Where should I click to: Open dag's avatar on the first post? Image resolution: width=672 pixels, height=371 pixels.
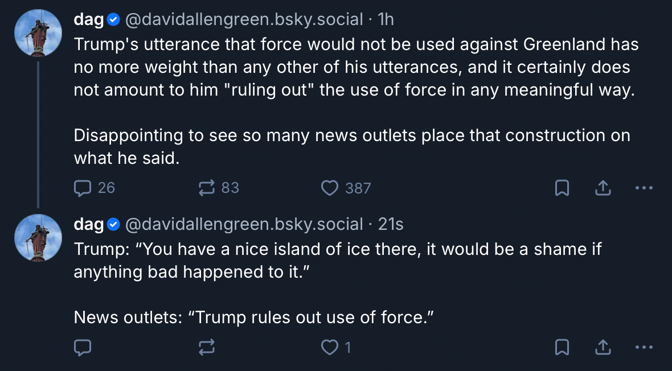(x=38, y=32)
